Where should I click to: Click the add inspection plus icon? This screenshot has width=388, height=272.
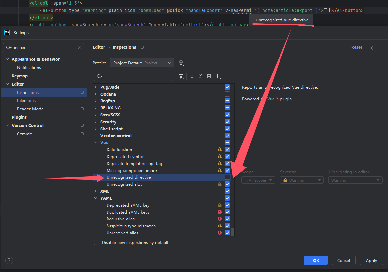[218, 76]
